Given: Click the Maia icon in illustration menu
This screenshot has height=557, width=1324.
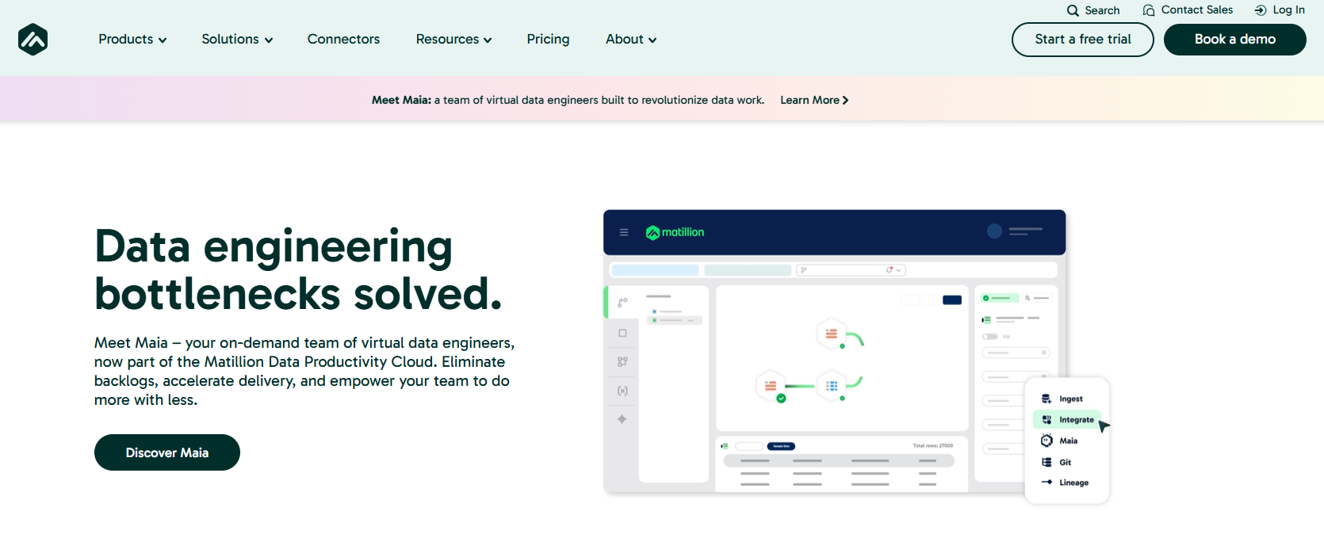Looking at the screenshot, I should (1047, 441).
